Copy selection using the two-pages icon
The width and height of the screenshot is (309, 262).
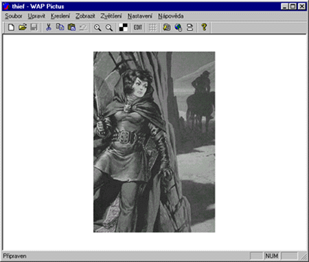tap(60, 28)
